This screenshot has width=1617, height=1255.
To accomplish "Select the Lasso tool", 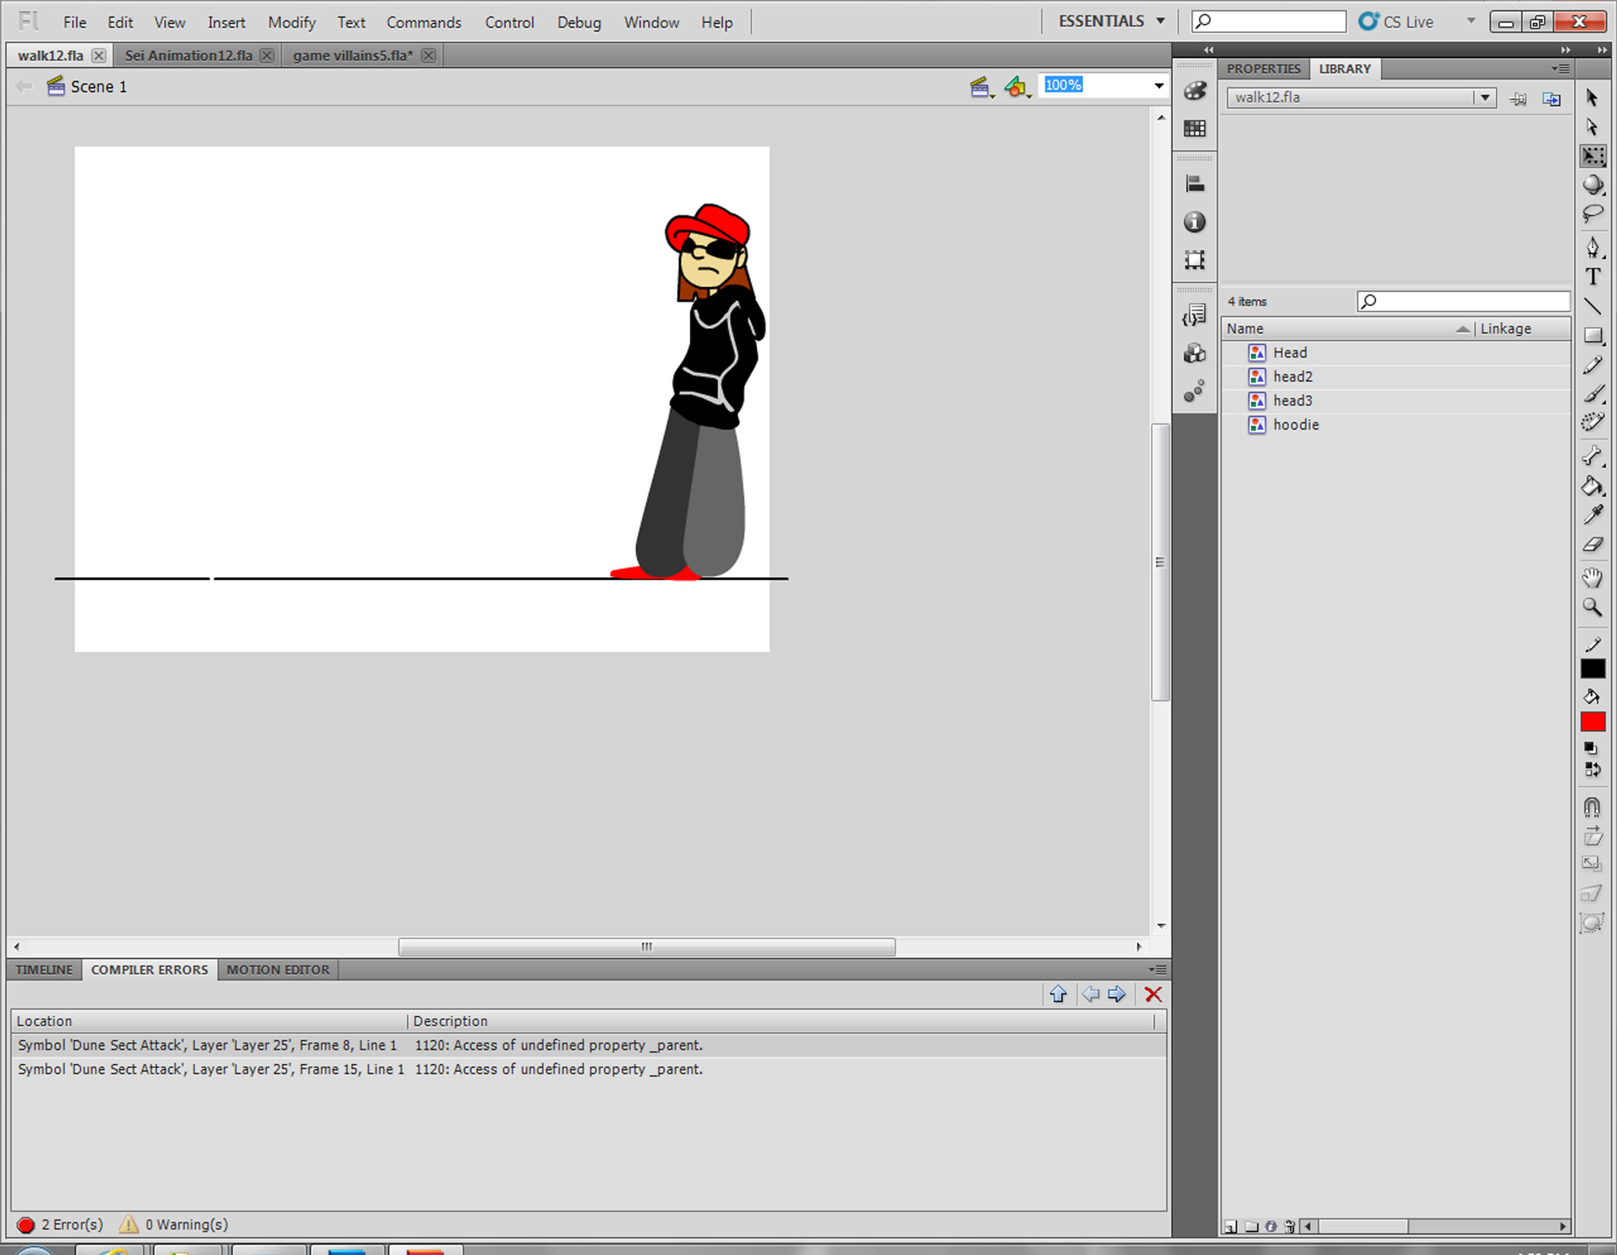I will (x=1592, y=215).
